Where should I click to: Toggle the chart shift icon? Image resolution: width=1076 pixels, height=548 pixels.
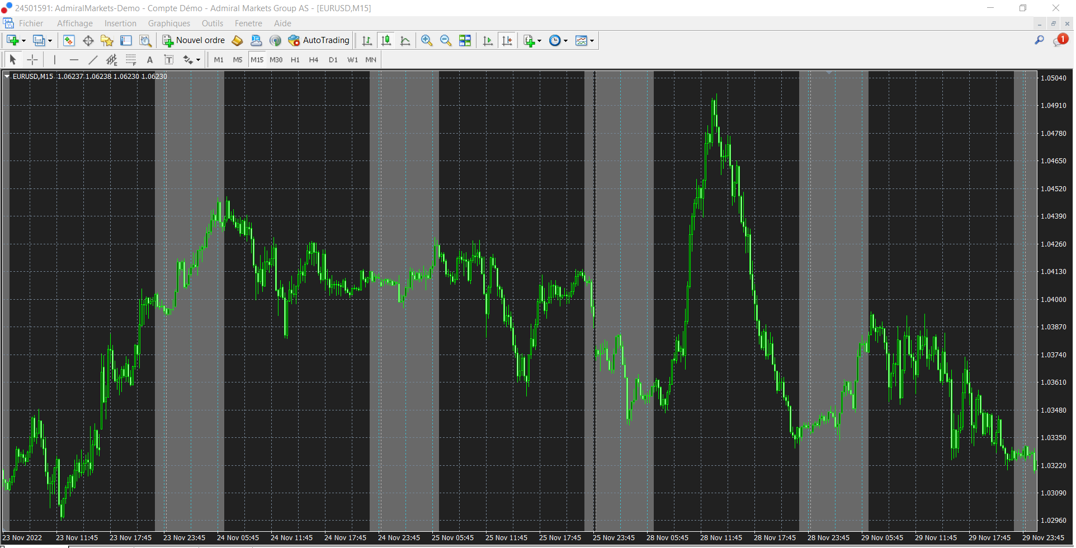pos(507,40)
